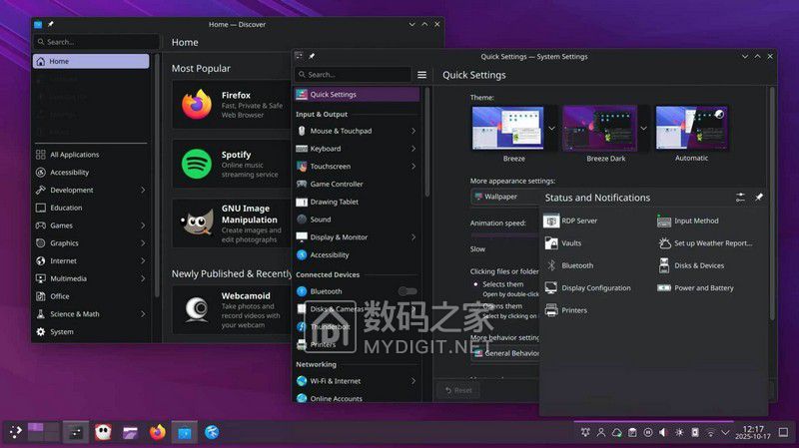The image size is (799, 448).
Task: Click the Discover search field
Action: pos(95,42)
